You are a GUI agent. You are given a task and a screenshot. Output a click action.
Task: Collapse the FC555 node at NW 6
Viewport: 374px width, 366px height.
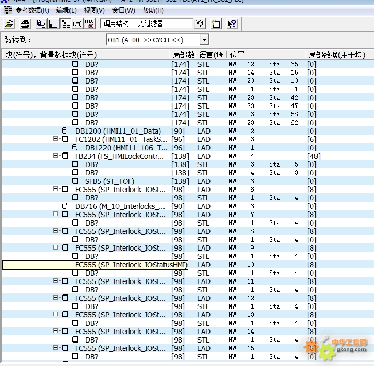[x=55, y=189]
